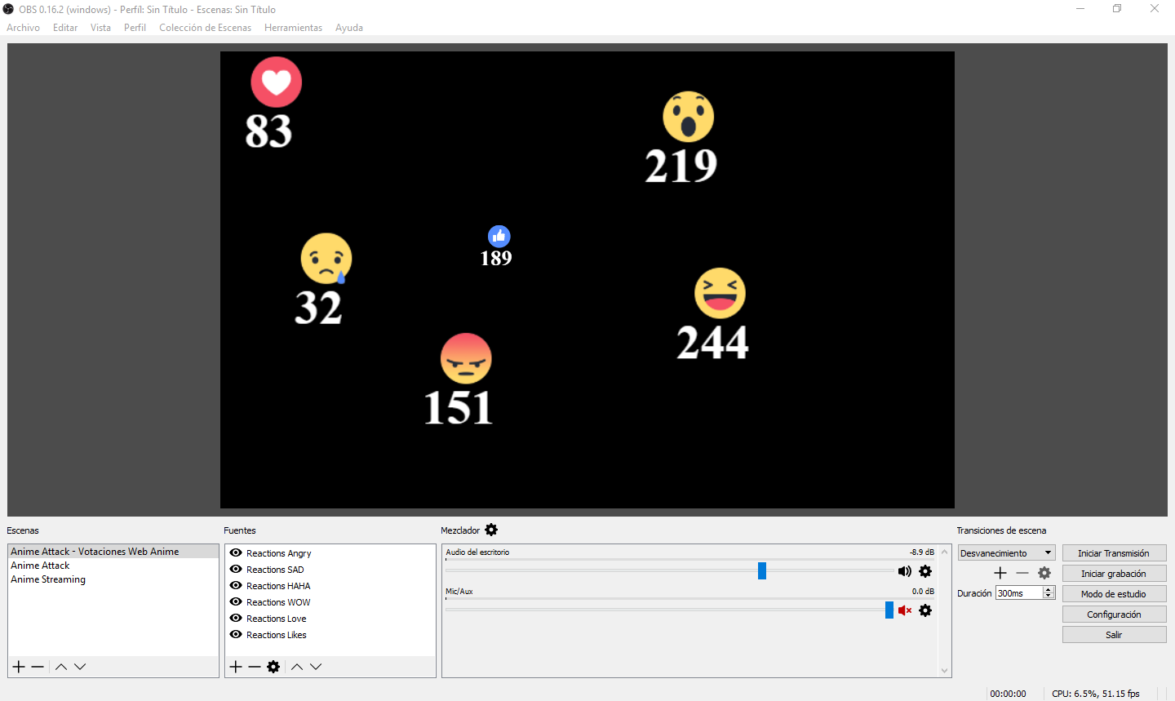Screen dimensions: 1175x701
Task: Open the Herramientas menu
Action: (x=293, y=28)
